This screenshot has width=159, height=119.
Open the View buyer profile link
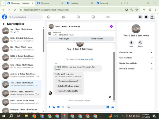pos(87,59)
